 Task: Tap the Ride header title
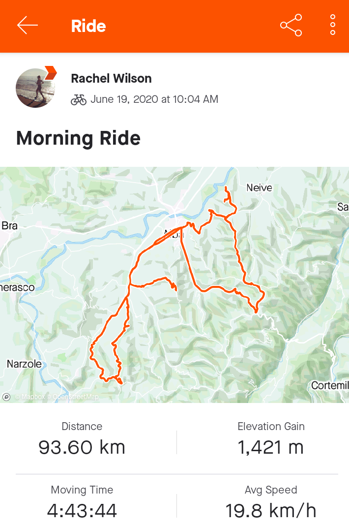tap(88, 26)
